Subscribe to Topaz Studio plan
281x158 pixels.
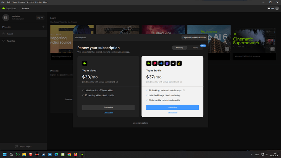point(172,107)
